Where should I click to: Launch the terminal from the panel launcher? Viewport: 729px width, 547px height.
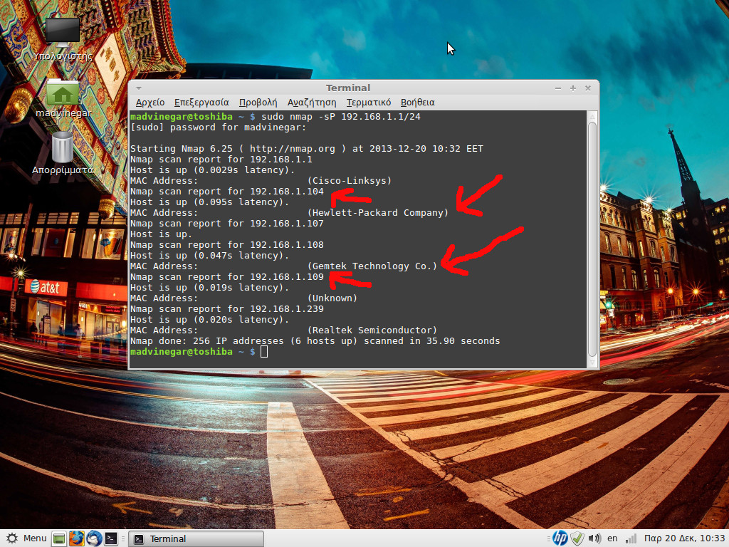110,538
